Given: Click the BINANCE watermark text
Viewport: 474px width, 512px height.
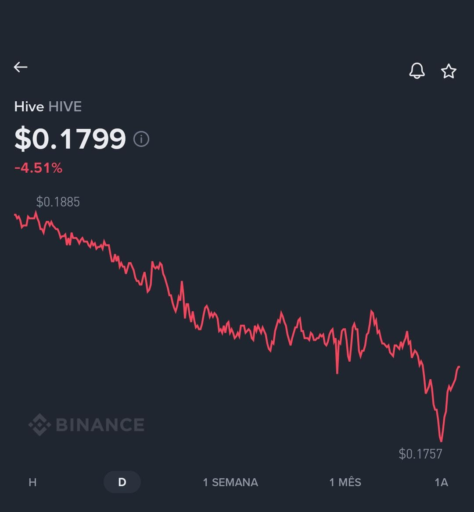Looking at the screenshot, I should 100,425.
